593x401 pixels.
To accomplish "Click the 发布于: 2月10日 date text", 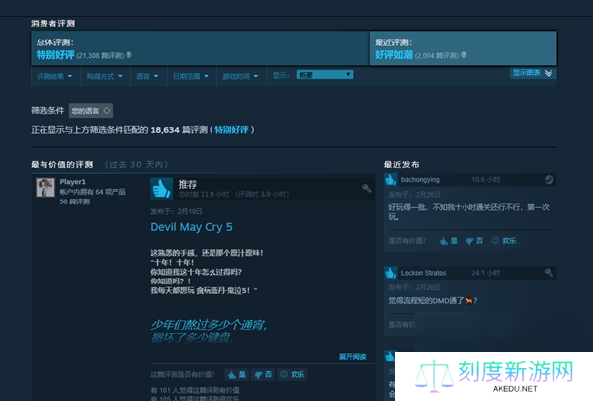I will [176, 211].
